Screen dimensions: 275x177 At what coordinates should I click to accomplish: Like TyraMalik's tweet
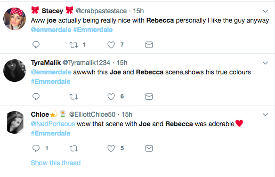tap(111, 97)
